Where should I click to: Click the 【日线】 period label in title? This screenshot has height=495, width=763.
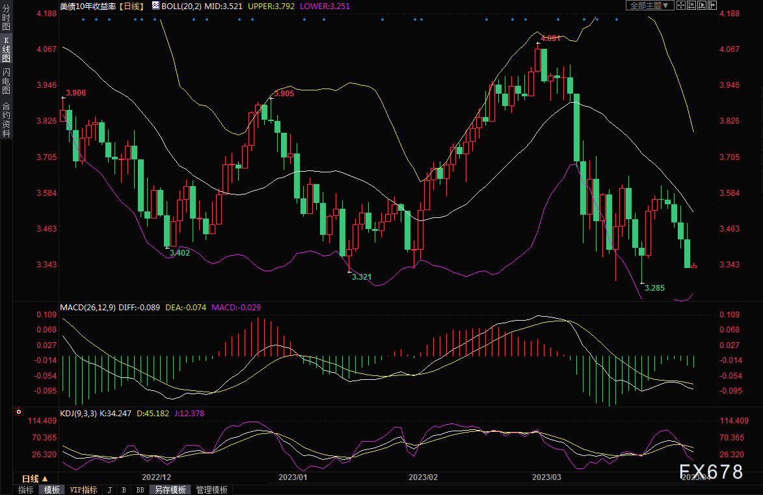point(131,6)
